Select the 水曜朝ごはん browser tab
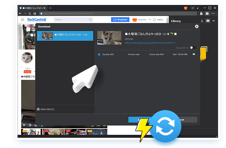The width and height of the screenshot is (226, 148). 32,8
